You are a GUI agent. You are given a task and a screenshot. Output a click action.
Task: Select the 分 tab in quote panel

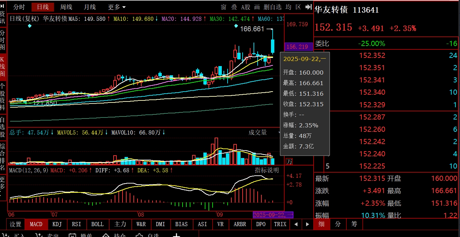(x=338, y=224)
